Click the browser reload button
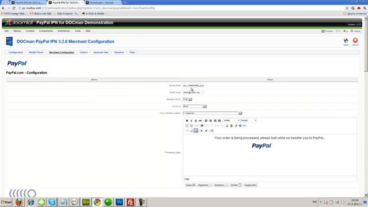The image size is (368, 207). [14, 8]
